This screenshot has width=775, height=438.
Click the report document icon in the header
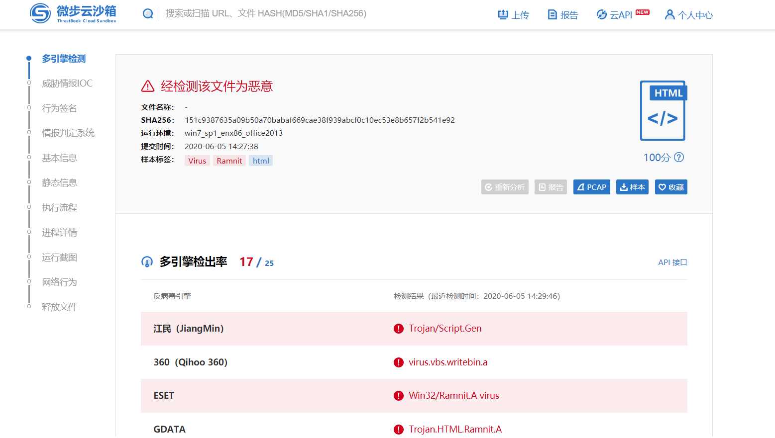(552, 14)
